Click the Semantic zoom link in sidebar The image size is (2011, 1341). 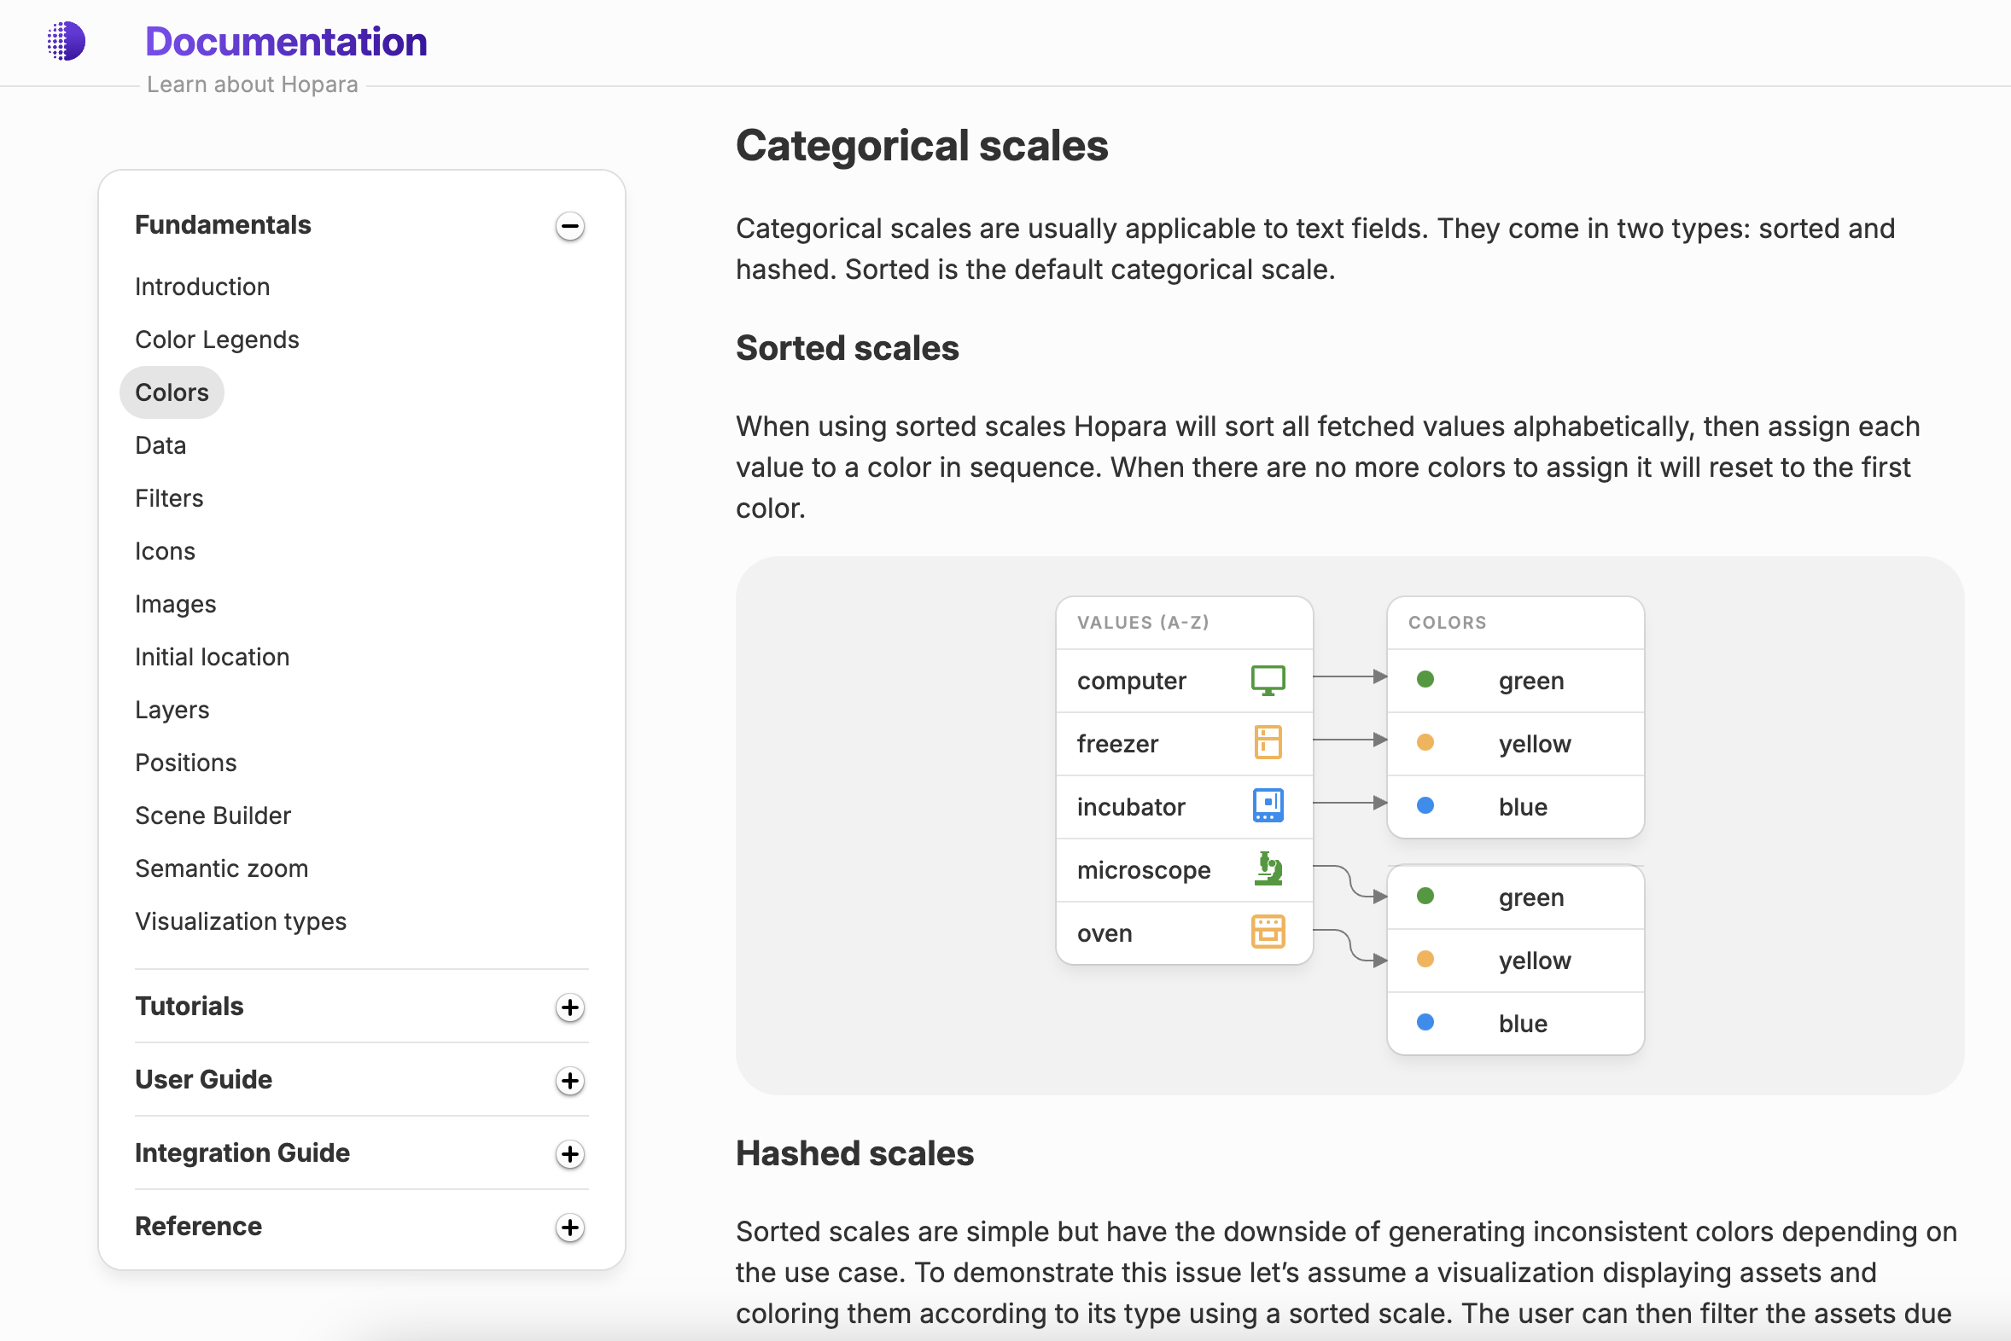pyautogui.click(x=222, y=867)
